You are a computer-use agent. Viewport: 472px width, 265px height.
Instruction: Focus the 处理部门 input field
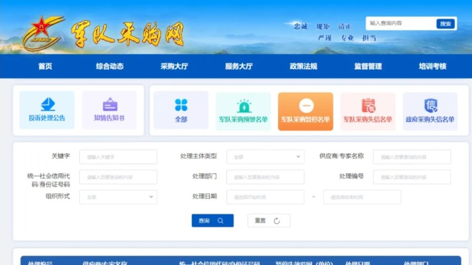point(265,177)
